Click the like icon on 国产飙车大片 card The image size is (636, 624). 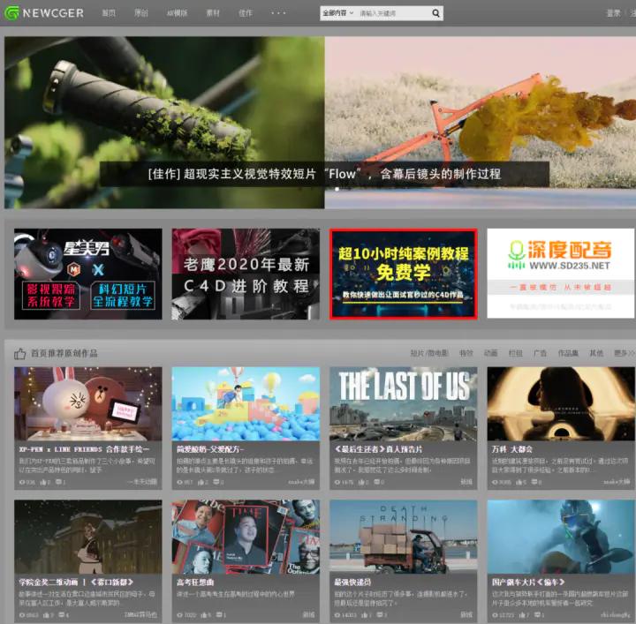click(522, 614)
